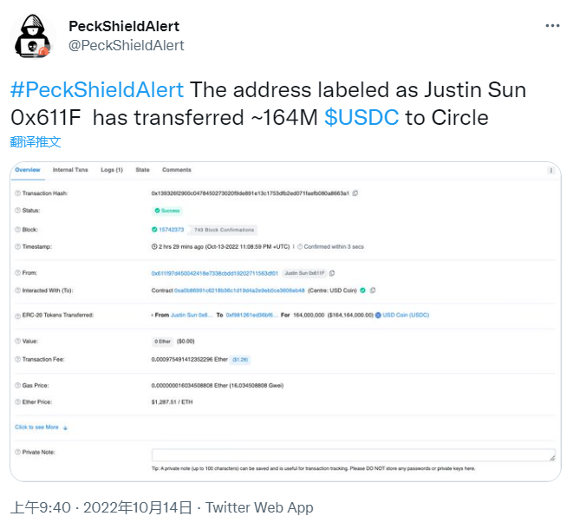The height and width of the screenshot is (529, 567).
Task: Click the USD Coin token icon
Action: pos(380,314)
